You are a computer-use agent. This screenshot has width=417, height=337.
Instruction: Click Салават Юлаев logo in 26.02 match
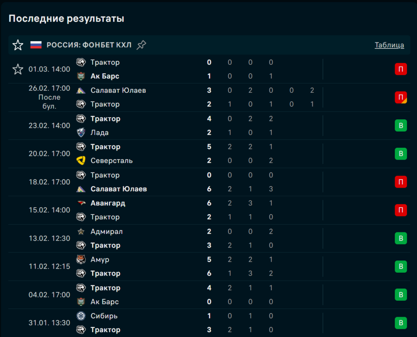click(x=81, y=90)
